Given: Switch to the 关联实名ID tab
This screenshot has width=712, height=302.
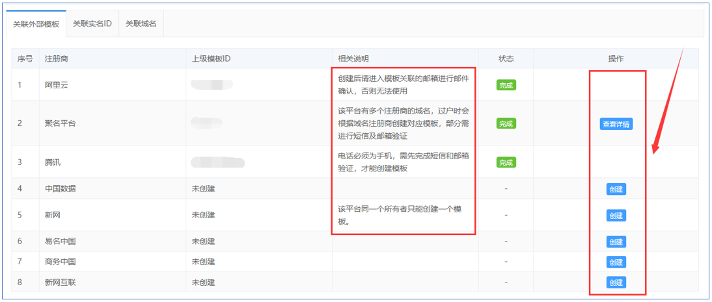Looking at the screenshot, I should (92, 23).
